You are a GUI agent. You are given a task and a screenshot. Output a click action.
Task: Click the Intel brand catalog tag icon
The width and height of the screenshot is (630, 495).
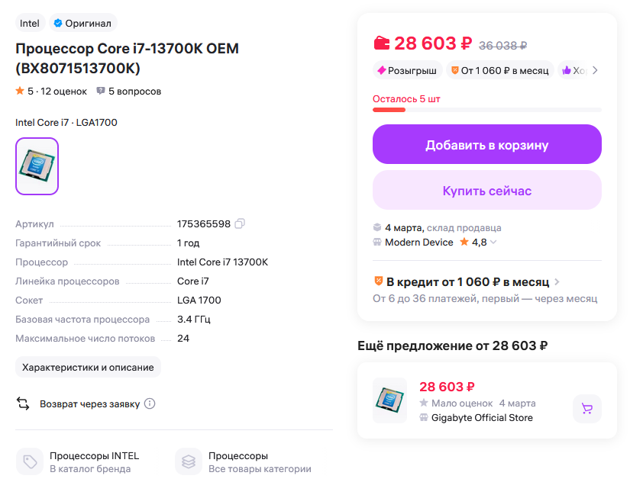30,461
